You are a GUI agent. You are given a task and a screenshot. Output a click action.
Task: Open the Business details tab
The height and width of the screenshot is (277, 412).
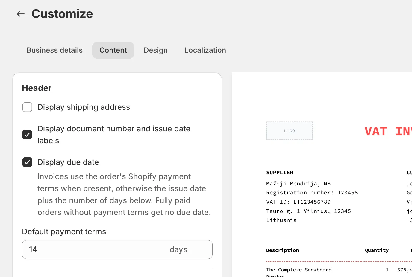coord(54,50)
